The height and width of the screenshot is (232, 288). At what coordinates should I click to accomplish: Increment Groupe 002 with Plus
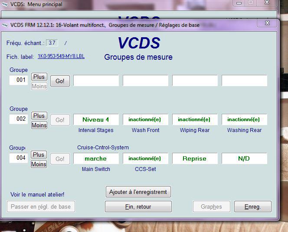[39, 116]
